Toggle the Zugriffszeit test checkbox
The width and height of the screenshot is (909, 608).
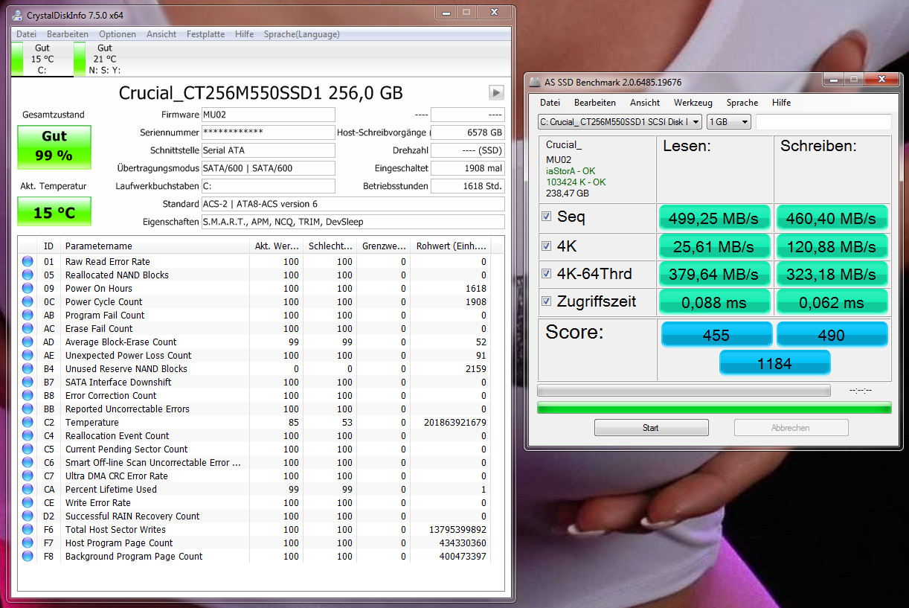547,301
